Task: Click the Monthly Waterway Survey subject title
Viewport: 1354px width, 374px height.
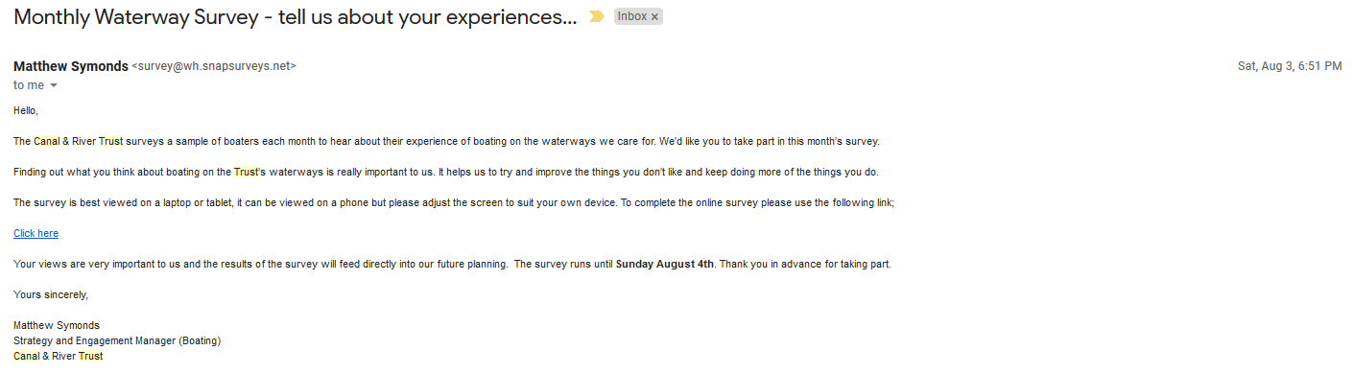Action: 296,17
